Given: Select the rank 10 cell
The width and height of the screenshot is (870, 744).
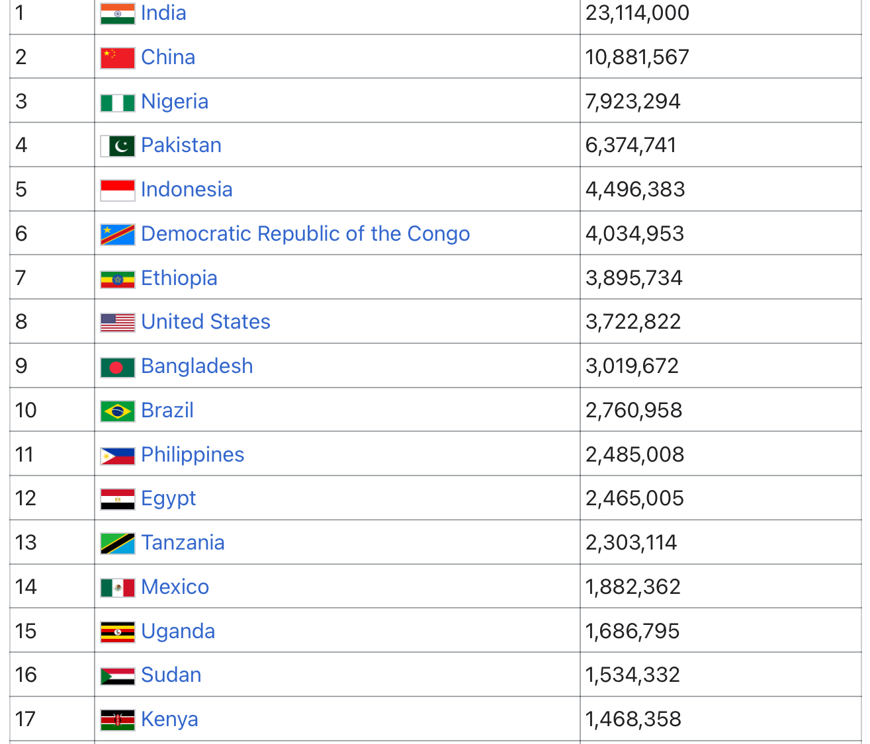Looking at the screenshot, I should click(52, 410).
